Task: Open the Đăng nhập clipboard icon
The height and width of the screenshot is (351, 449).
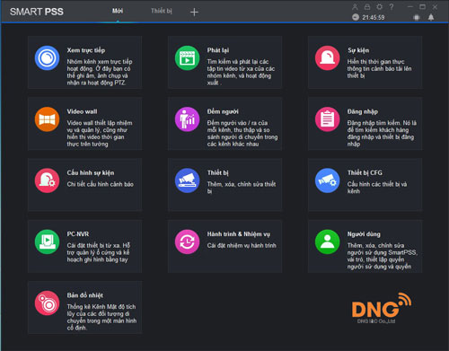Action: pos(327,119)
